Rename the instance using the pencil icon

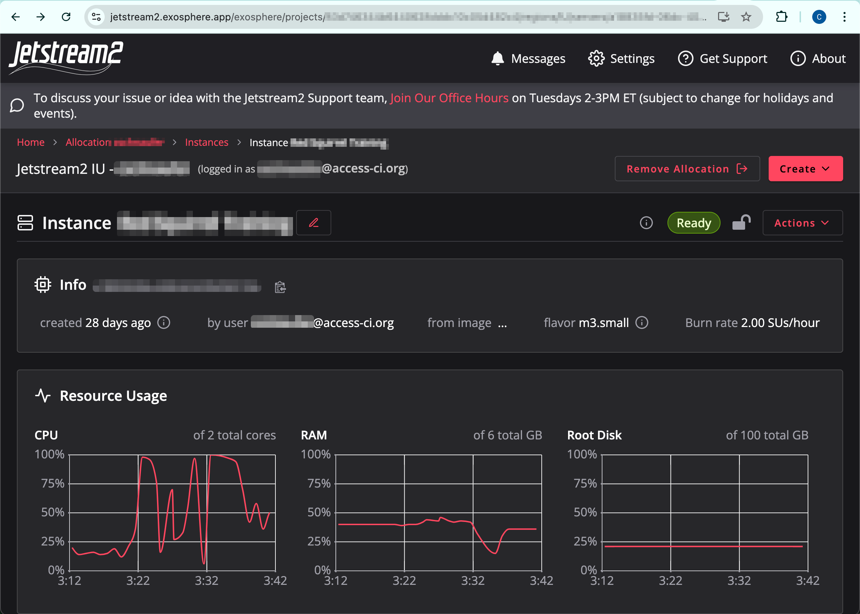pos(313,223)
